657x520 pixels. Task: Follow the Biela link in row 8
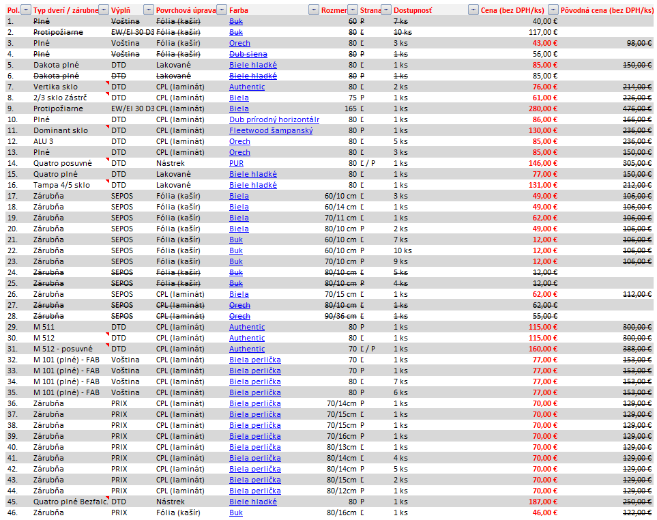point(239,98)
